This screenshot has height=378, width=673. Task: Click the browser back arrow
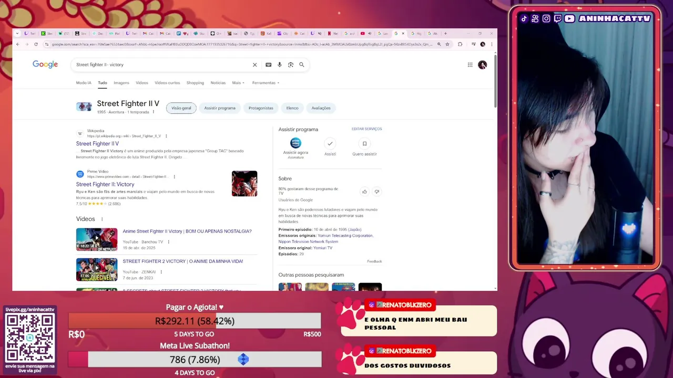coord(18,44)
